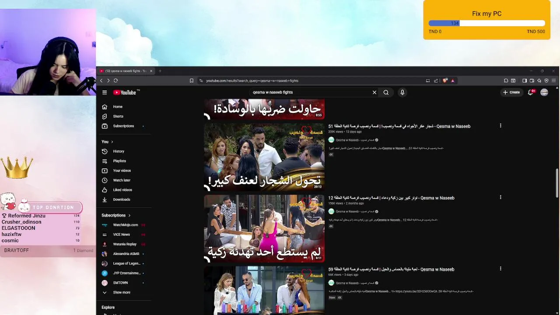Open episode 59 video title
This screenshot has height=315, width=560.
pyautogui.click(x=392, y=269)
